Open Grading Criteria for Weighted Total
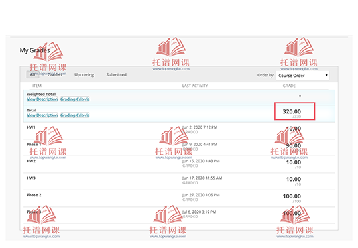This screenshot has height=248, width=358. (x=75, y=99)
